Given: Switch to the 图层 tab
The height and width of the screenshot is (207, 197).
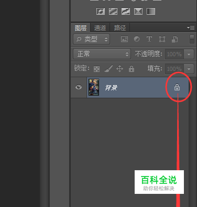Looking at the screenshot, I should click(x=81, y=28).
